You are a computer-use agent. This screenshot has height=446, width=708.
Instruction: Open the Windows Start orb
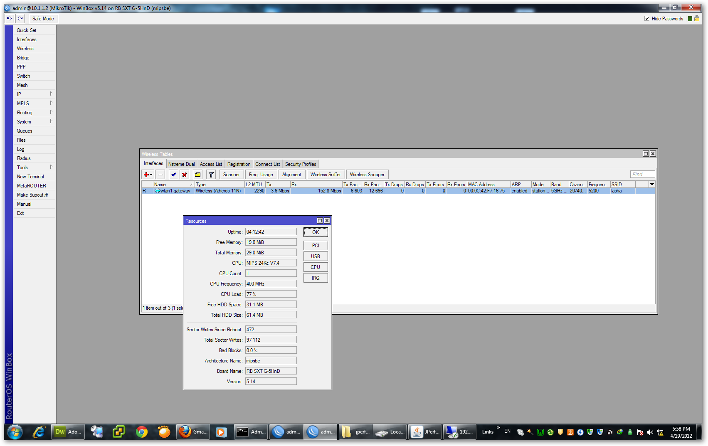coord(15,432)
